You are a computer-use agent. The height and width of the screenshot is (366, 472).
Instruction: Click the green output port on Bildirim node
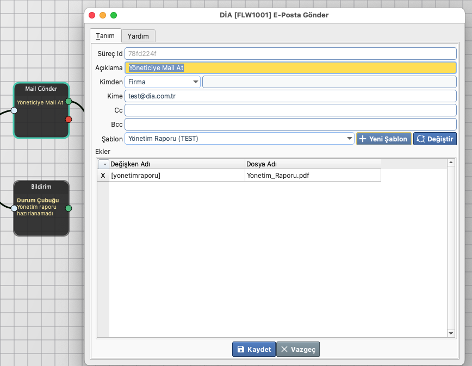(x=69, y=208)
